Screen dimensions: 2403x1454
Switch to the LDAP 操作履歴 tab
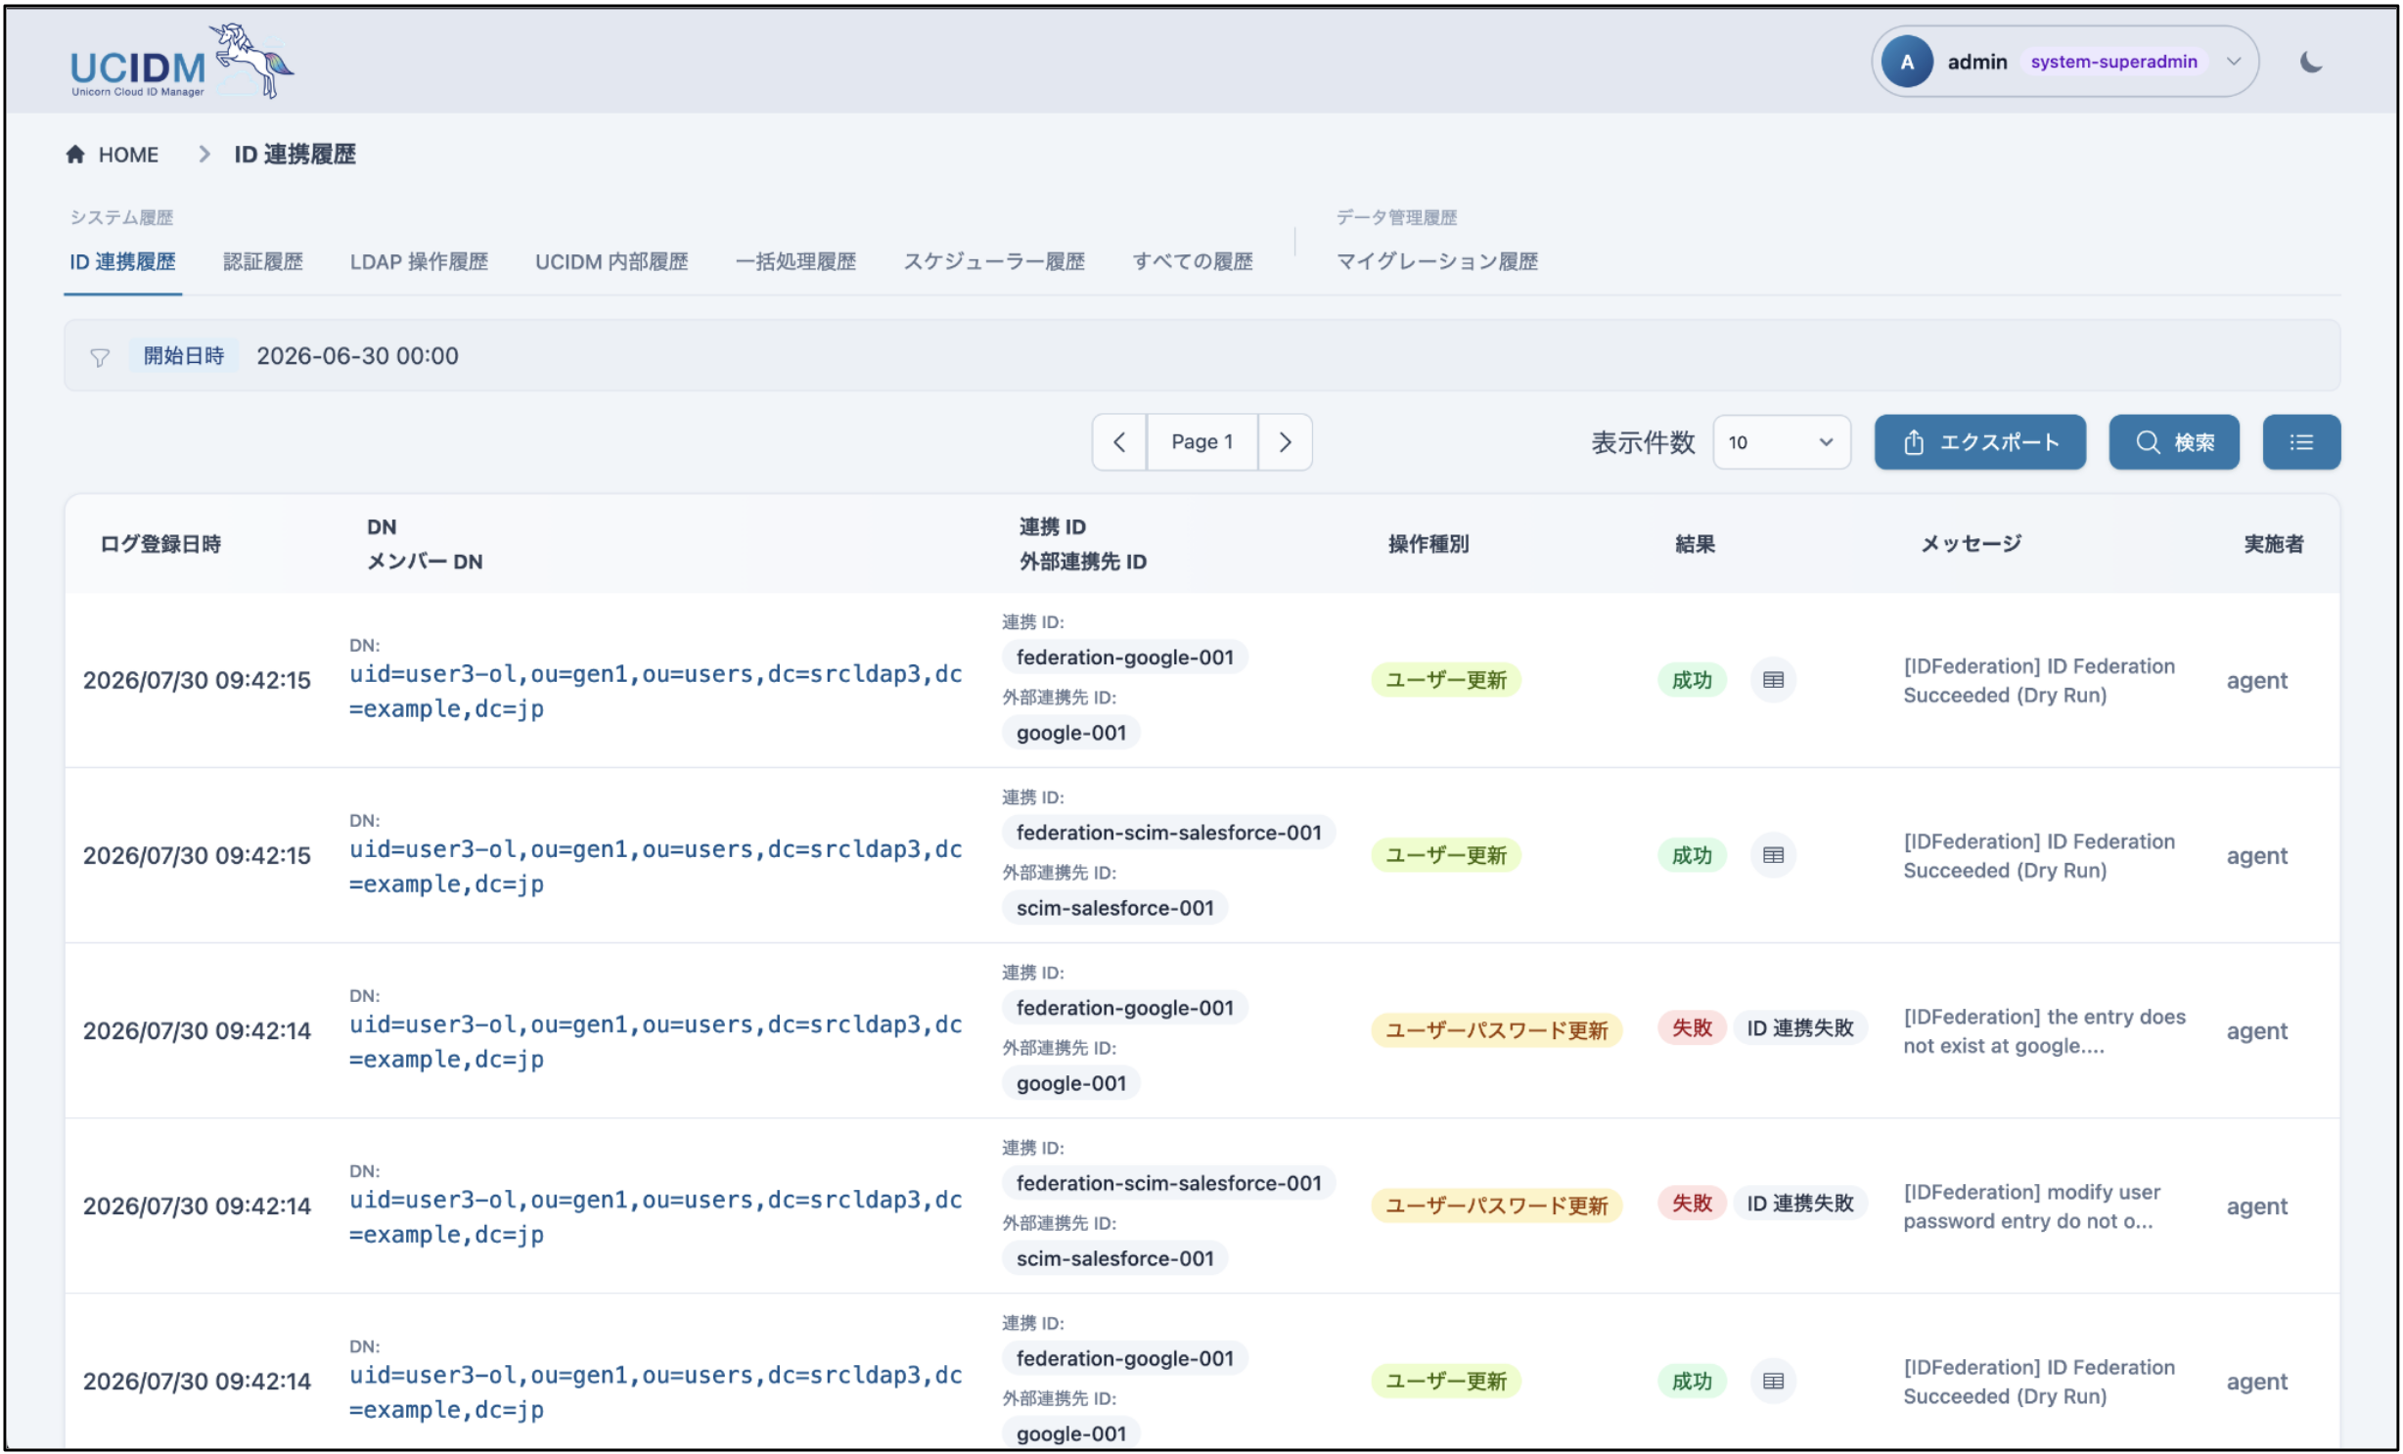click(x=419, y=261)
